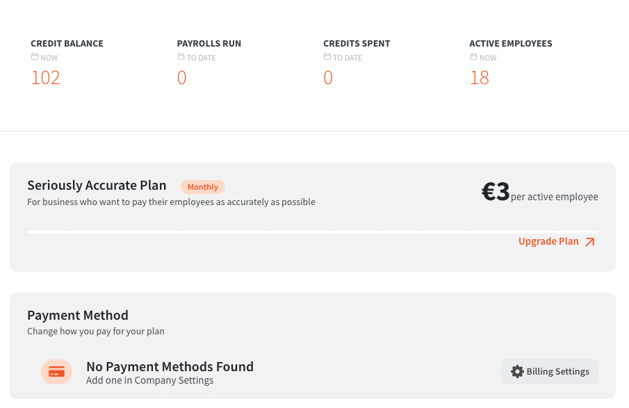Image resolution: width=629 pixels, height=408 pixels.
Task: Select the card icon in Payment Method row
Action: point(56,371)
